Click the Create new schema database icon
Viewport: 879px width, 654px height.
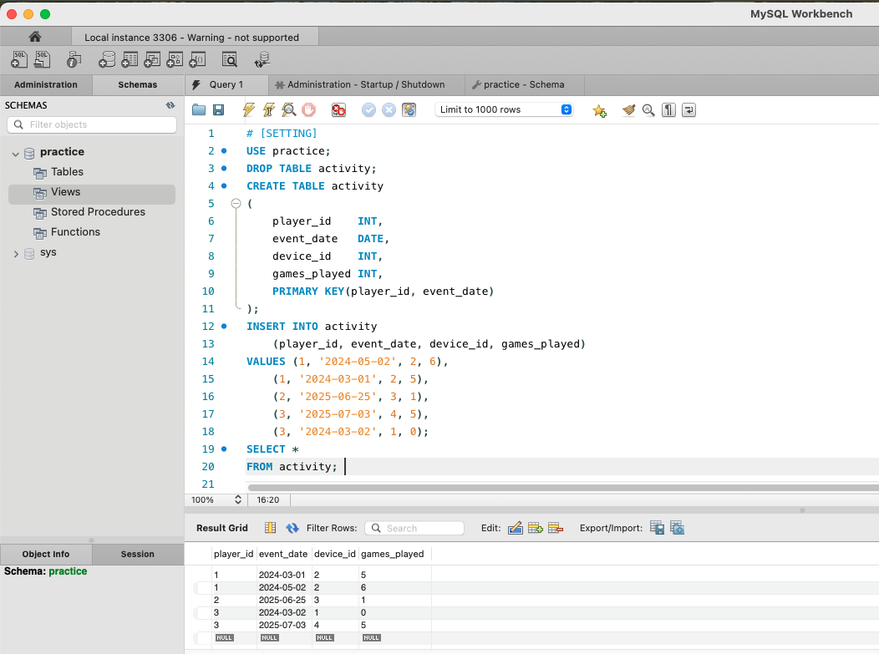(x=107, y=59)
